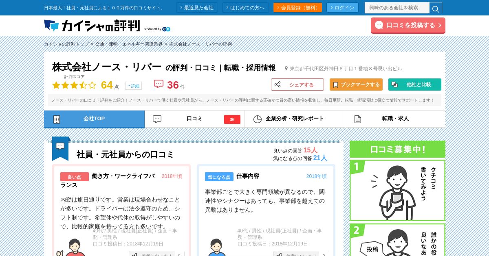Screen dimensions: 489x256
Task: Switch to the 口コミ tab
Action: pyautogui.click(x=195, y=119)
